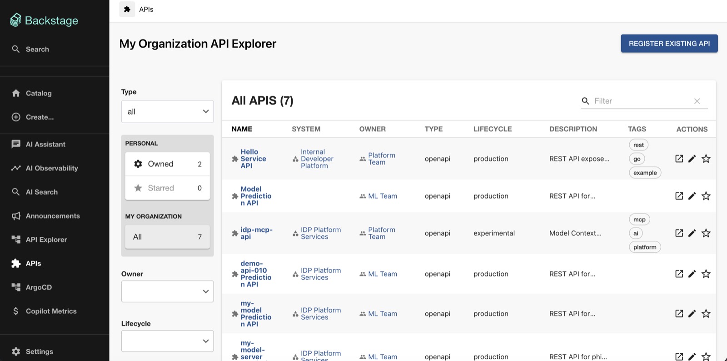Click the APIs puzzle icon in sidebar

tap(16, 263)
